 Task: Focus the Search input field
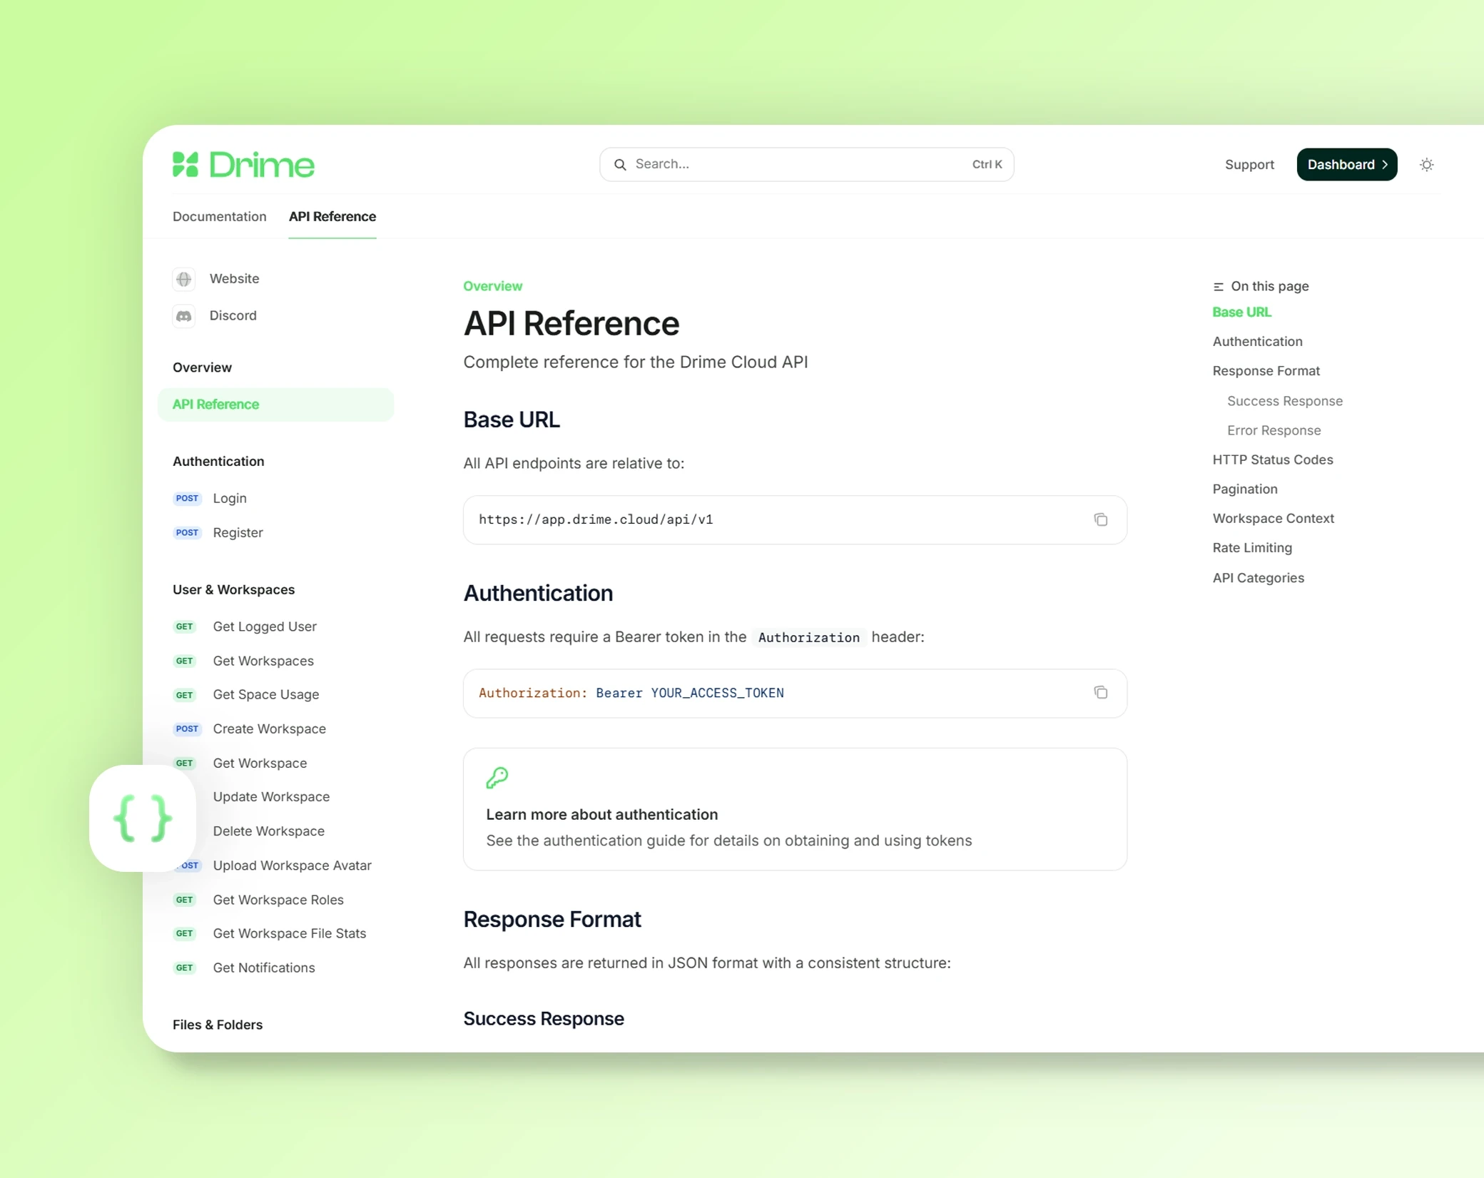click(x=806, y=165)
